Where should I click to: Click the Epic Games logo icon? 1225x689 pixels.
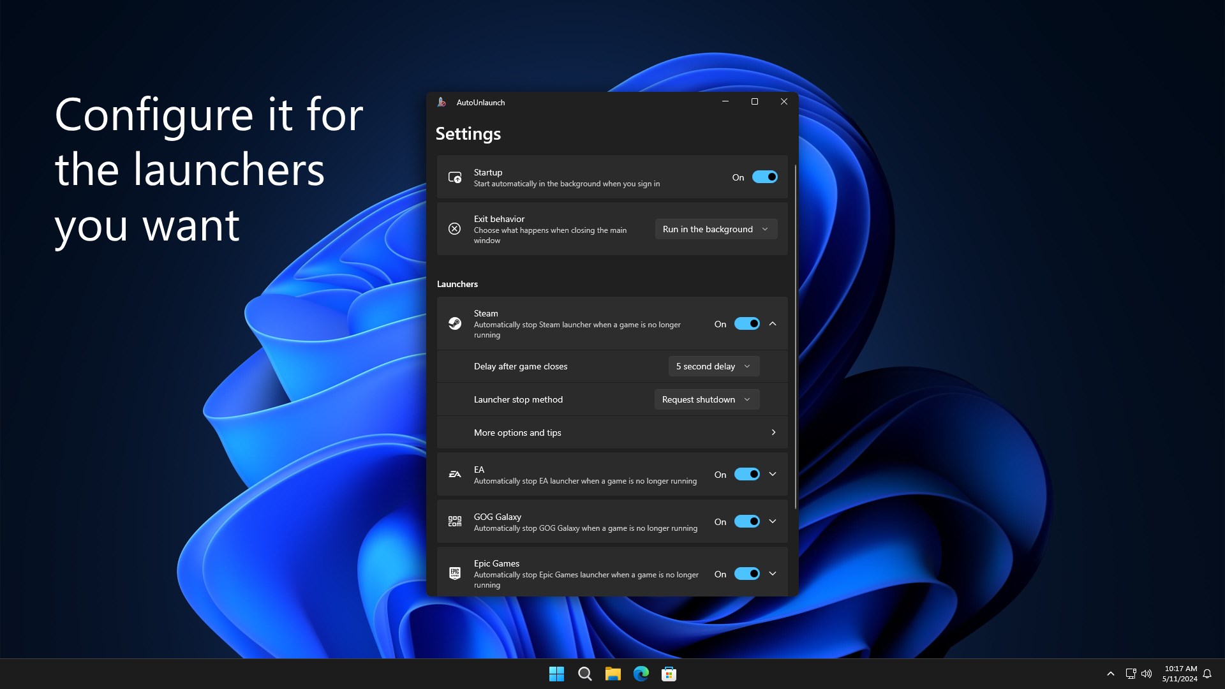pos(455,574)
